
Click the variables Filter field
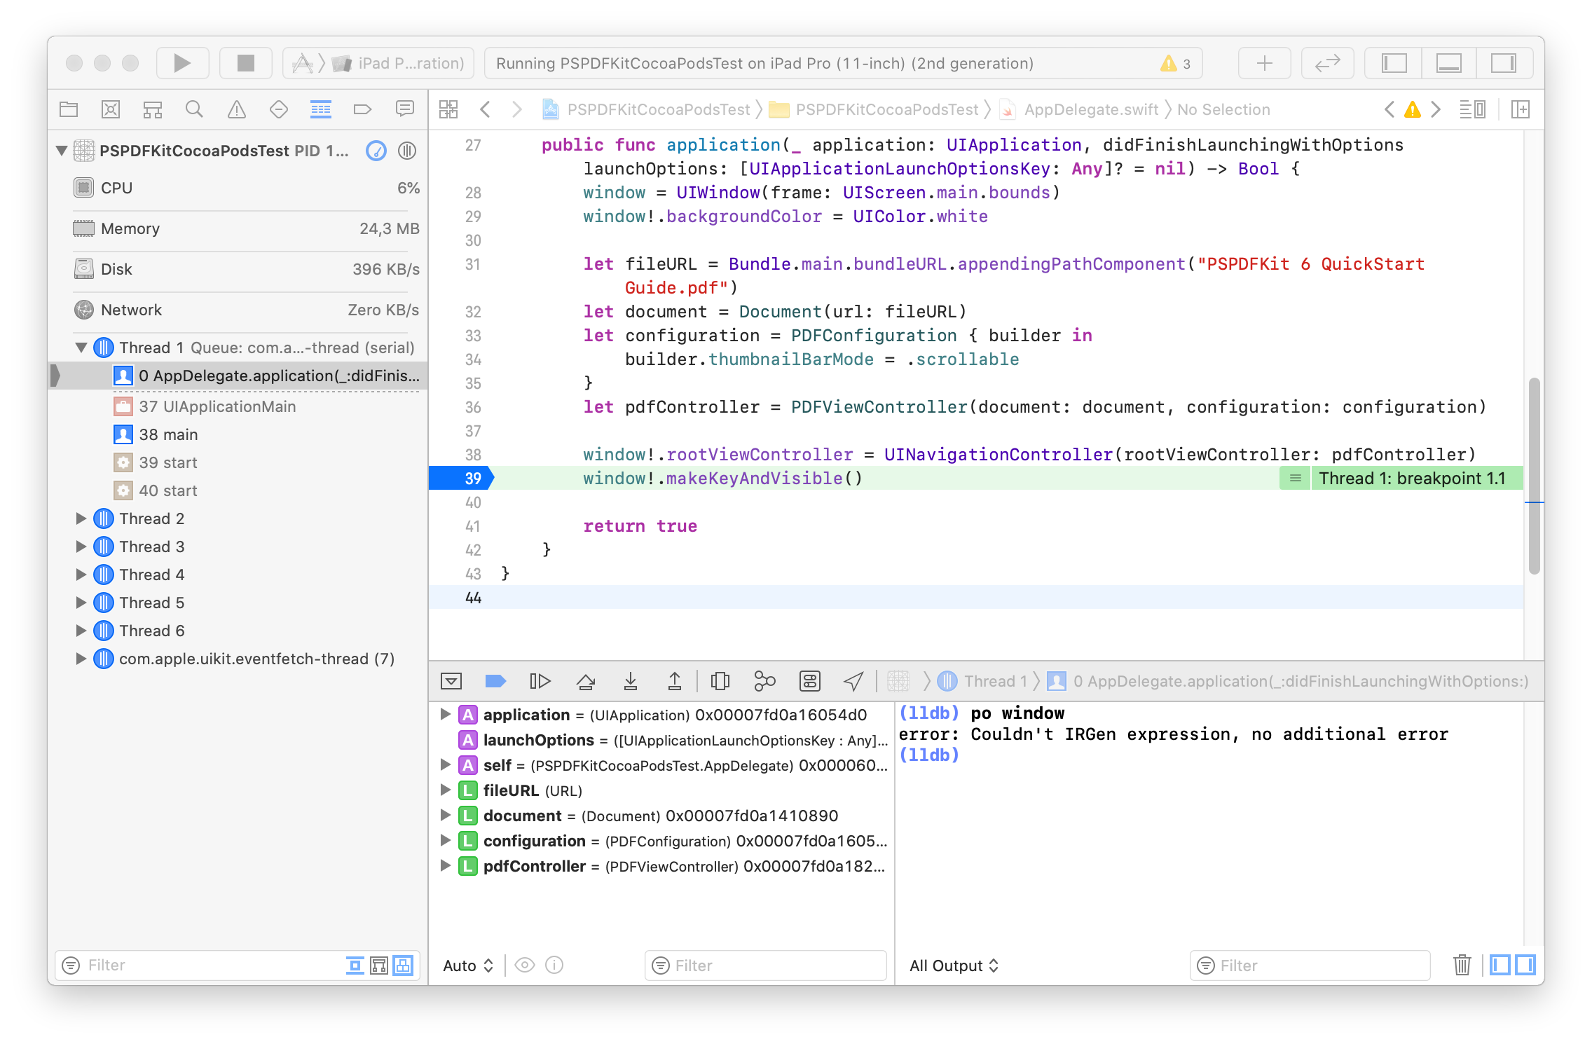tap(771, 966)
